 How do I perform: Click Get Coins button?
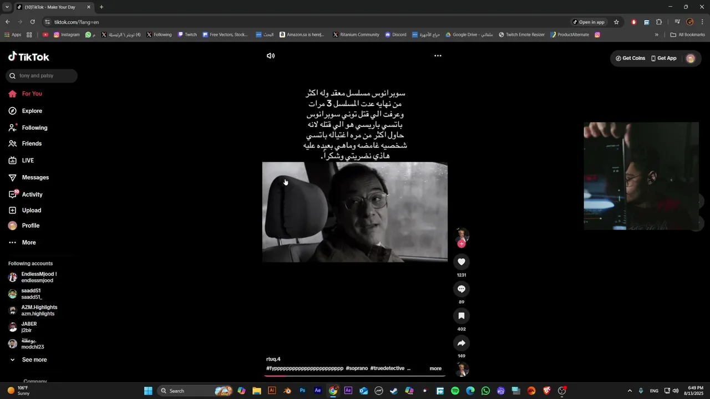click(630, 58)
